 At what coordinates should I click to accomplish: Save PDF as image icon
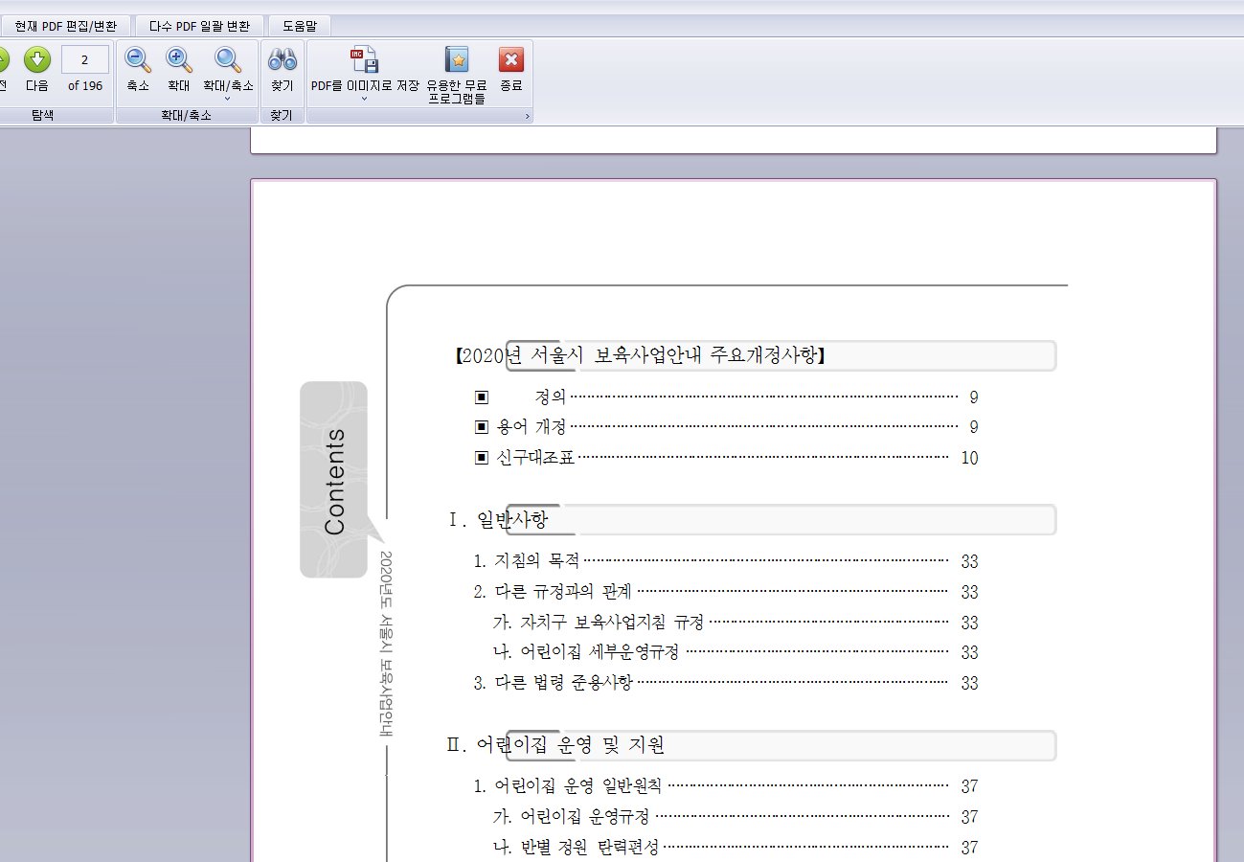[x=364, y=60]
